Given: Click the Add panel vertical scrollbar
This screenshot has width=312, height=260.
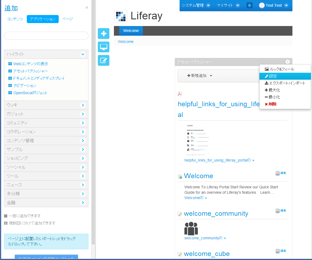Looking at the screenshot, I should [93, 122].
